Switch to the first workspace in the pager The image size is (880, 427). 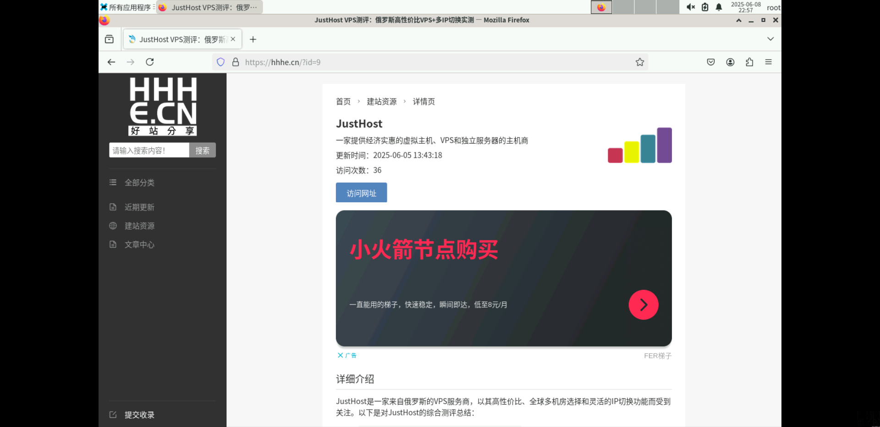[601, 7]
